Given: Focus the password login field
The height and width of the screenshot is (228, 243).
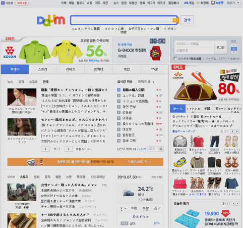Looking at the screenshot, I should (194, 51).
